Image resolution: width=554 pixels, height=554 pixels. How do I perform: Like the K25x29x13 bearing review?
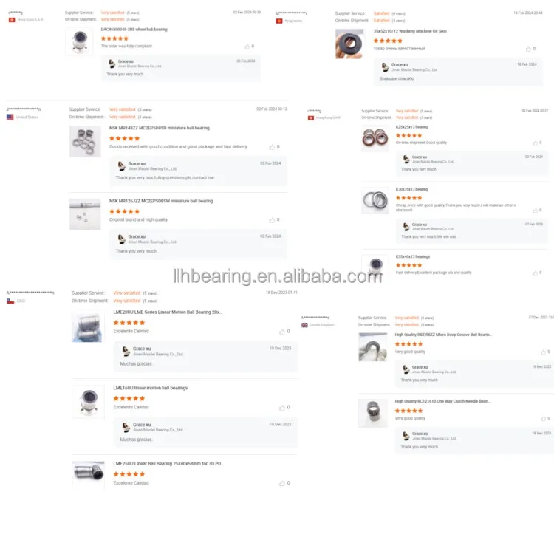pos(535,143)
